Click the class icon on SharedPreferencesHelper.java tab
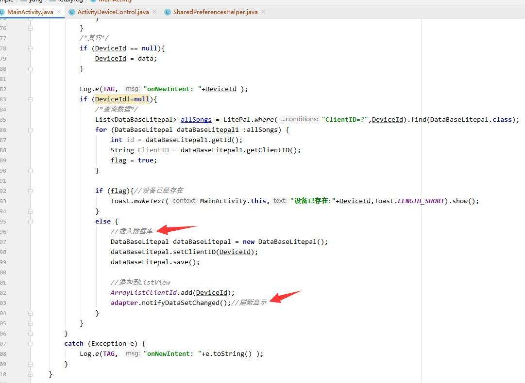This screenshot has width=525, height=383. (168, 12)
